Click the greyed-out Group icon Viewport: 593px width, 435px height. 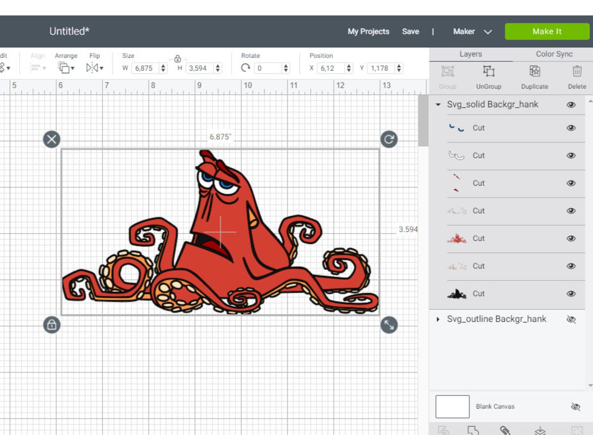(447, 71)
